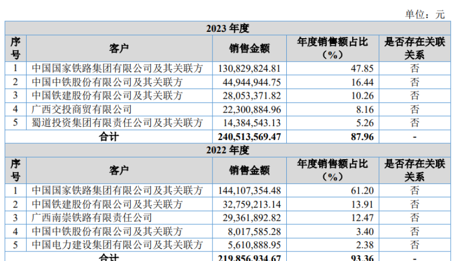Click percentage value 8.16
Screen dimensions: 462x261
click(x=365, y=109)
